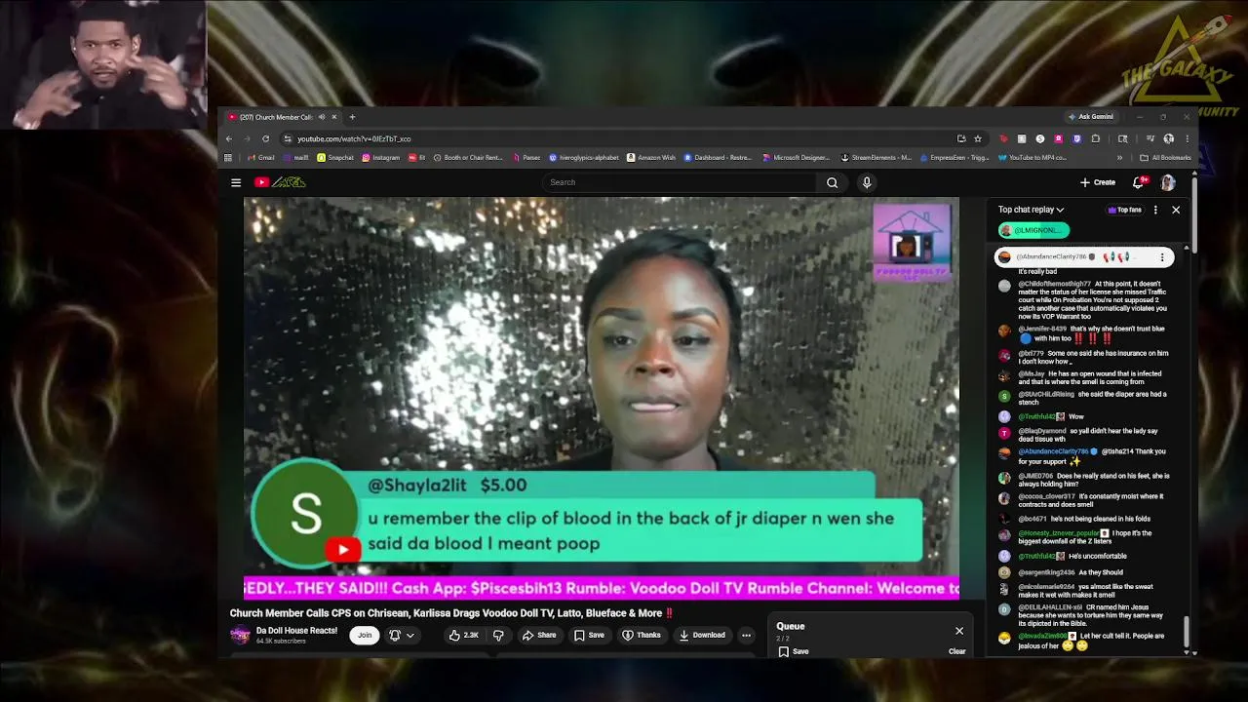This screenshot has width=1248, height=702.
Task: Click the Thanks button
Action: click(641, 636)
